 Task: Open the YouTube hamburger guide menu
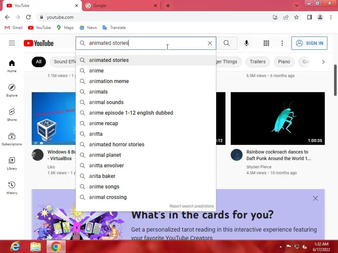12,43
